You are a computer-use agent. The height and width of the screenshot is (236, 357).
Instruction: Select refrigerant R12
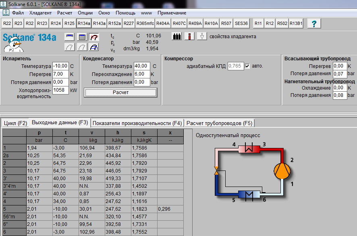270,23
